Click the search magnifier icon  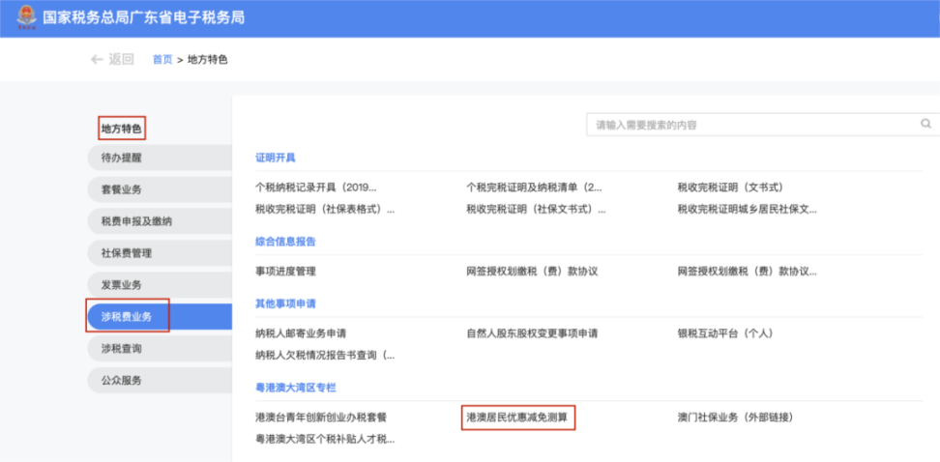click(925, 124)
